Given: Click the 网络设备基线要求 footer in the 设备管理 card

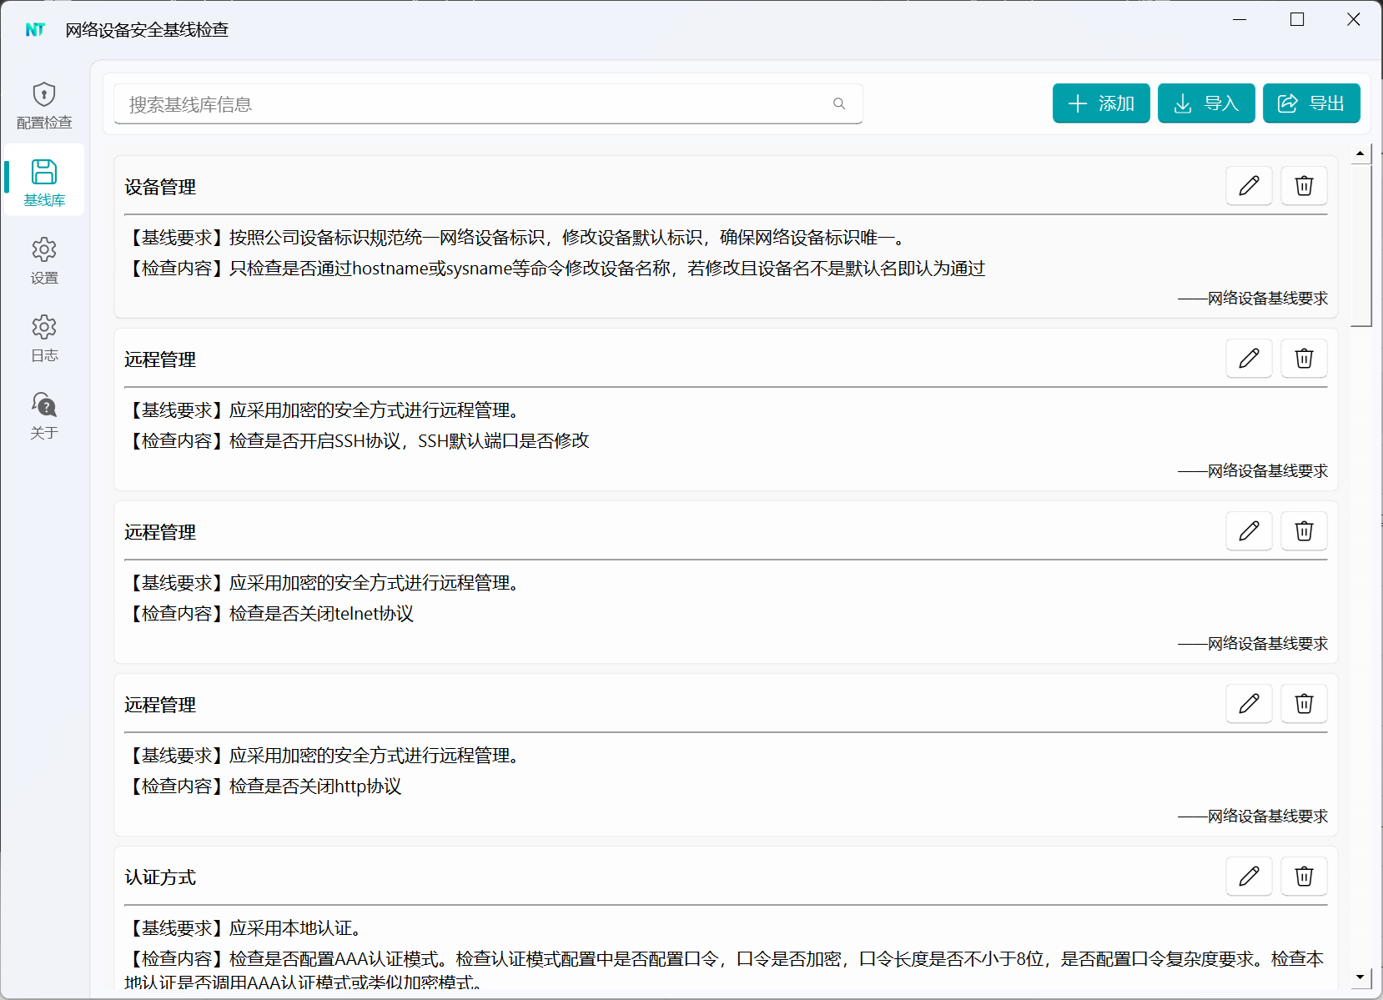Looking at the screenshot, I should click(1253, 299).
